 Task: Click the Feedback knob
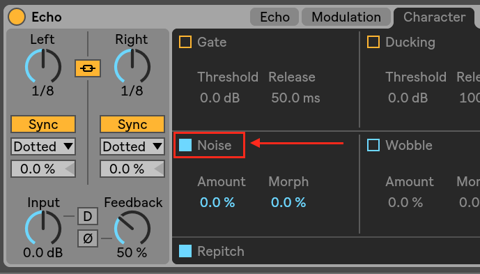pos(132,229)
